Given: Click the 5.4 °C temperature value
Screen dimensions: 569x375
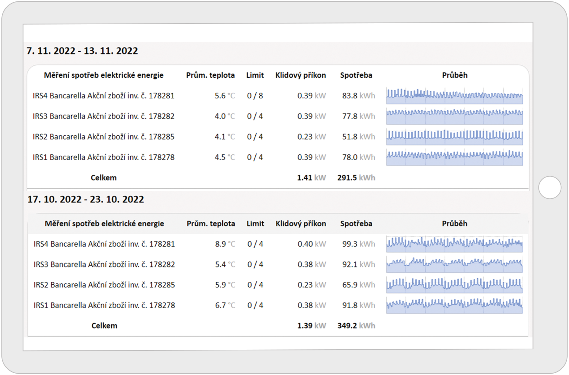Looking at the screenshot, I should point(225,264).
